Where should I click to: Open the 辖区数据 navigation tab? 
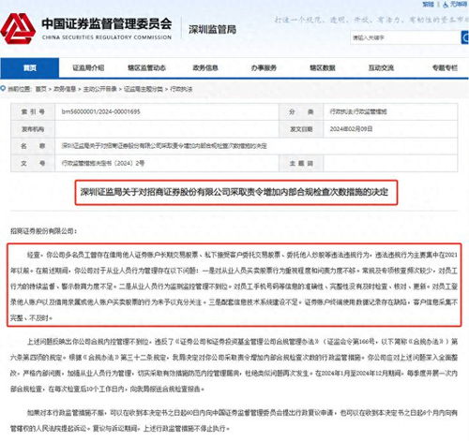click(323, 67)
